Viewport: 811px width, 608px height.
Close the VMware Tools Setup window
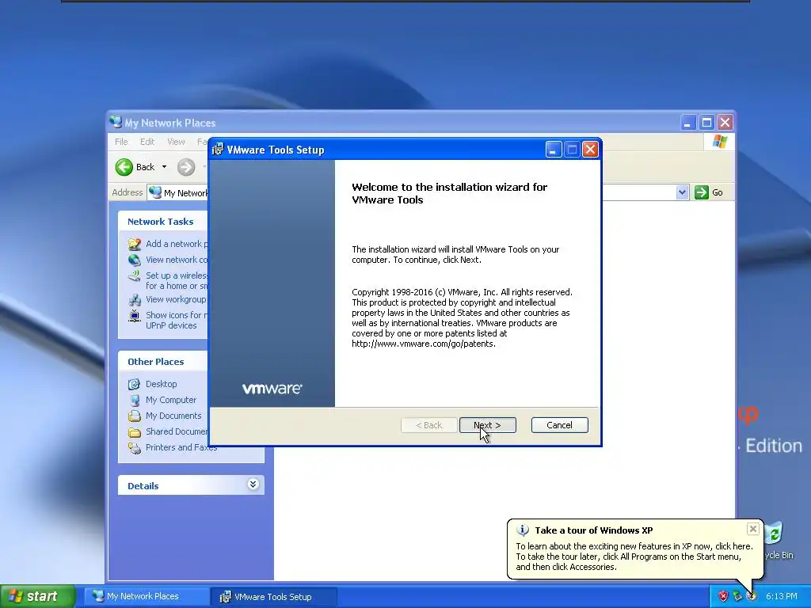pyautogui.click(x=590, y=150)
